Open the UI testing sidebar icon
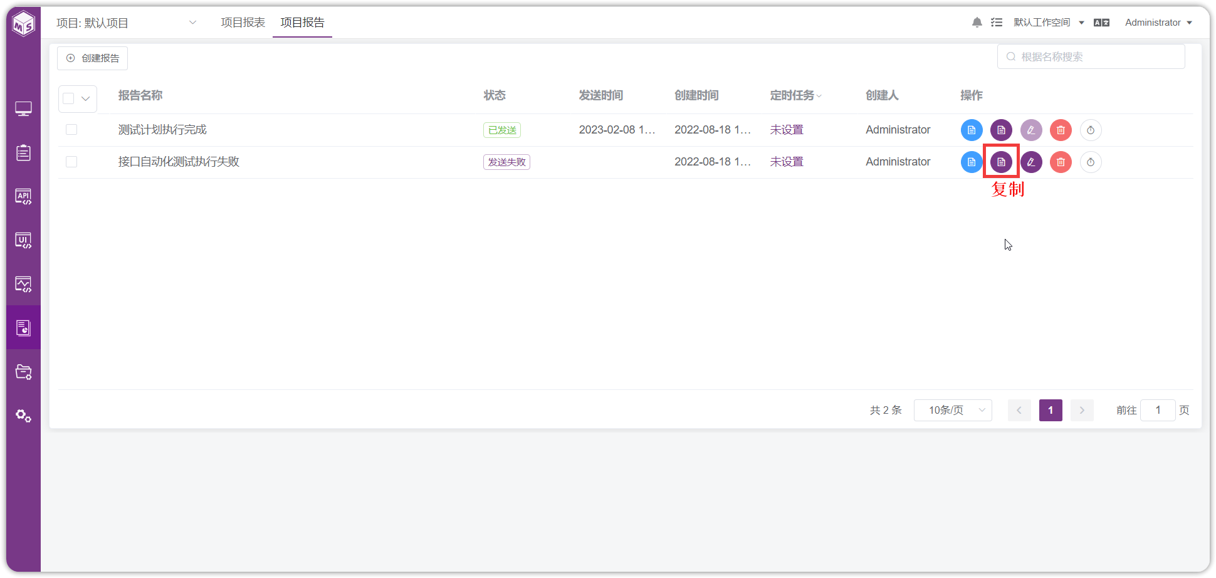1216x578 pixels. pyautogui.click(x=23, y=241)
